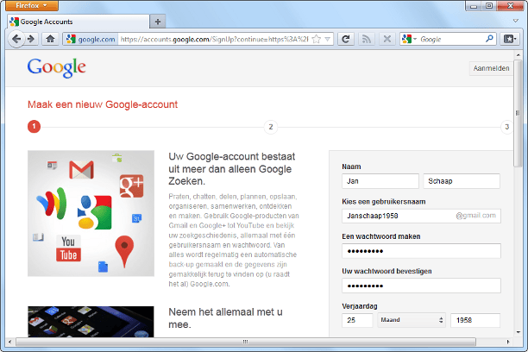
Task: Click the RSS feed subscribe icon
Action: [367, 40]
